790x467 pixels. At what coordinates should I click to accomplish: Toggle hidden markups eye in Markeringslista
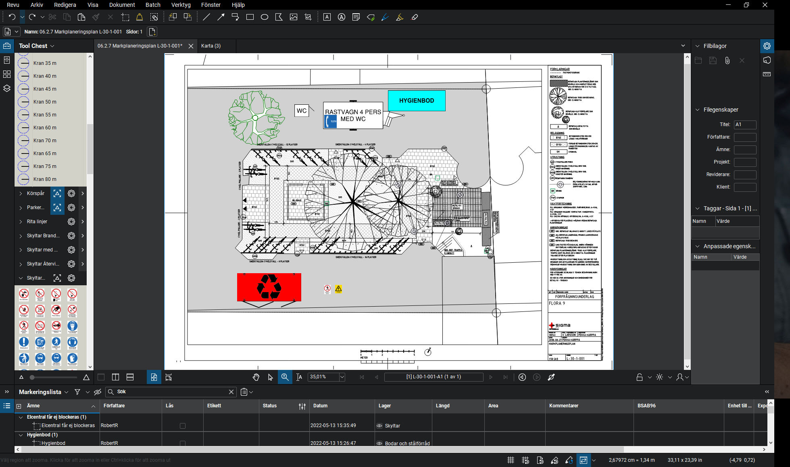[x=98, y=392]
